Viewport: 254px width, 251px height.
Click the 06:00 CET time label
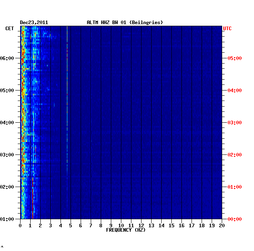[7, 58]
